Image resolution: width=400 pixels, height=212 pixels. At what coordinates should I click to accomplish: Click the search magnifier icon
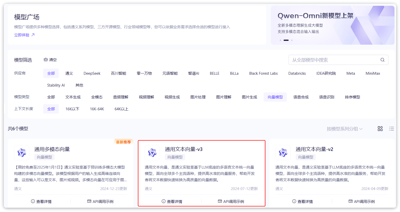point(382,60)
